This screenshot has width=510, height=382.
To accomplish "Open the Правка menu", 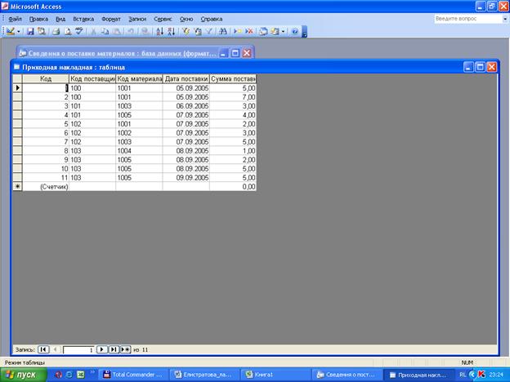I will click(x=38, y=19).
